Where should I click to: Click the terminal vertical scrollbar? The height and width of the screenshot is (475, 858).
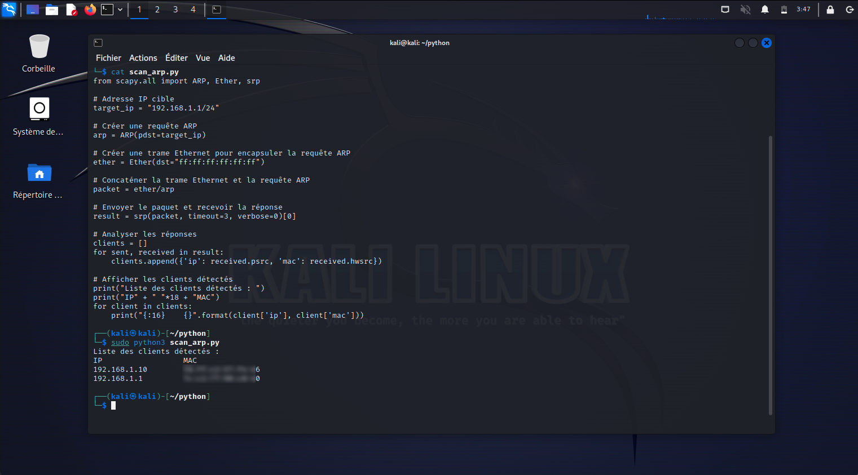tap(771, 275)
